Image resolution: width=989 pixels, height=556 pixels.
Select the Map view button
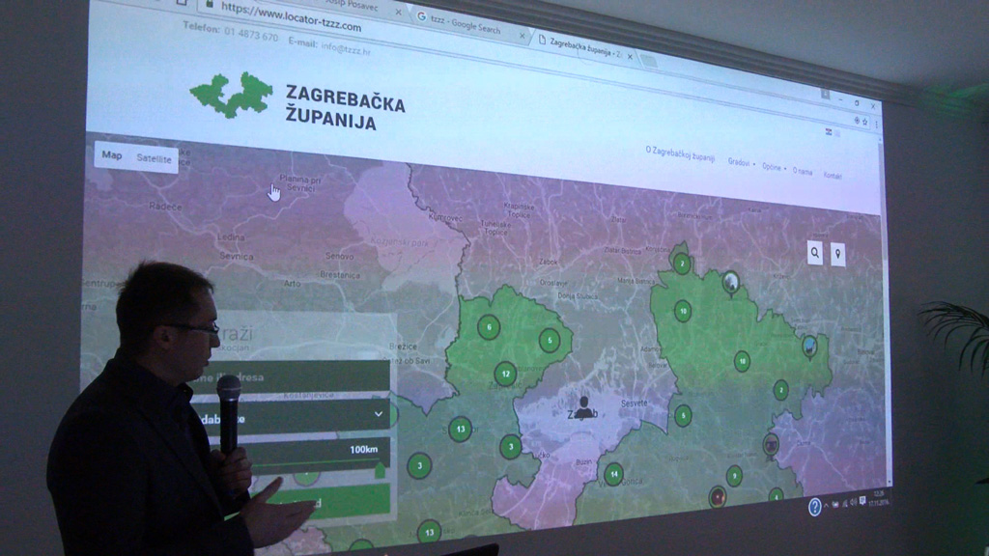point(112,155)
